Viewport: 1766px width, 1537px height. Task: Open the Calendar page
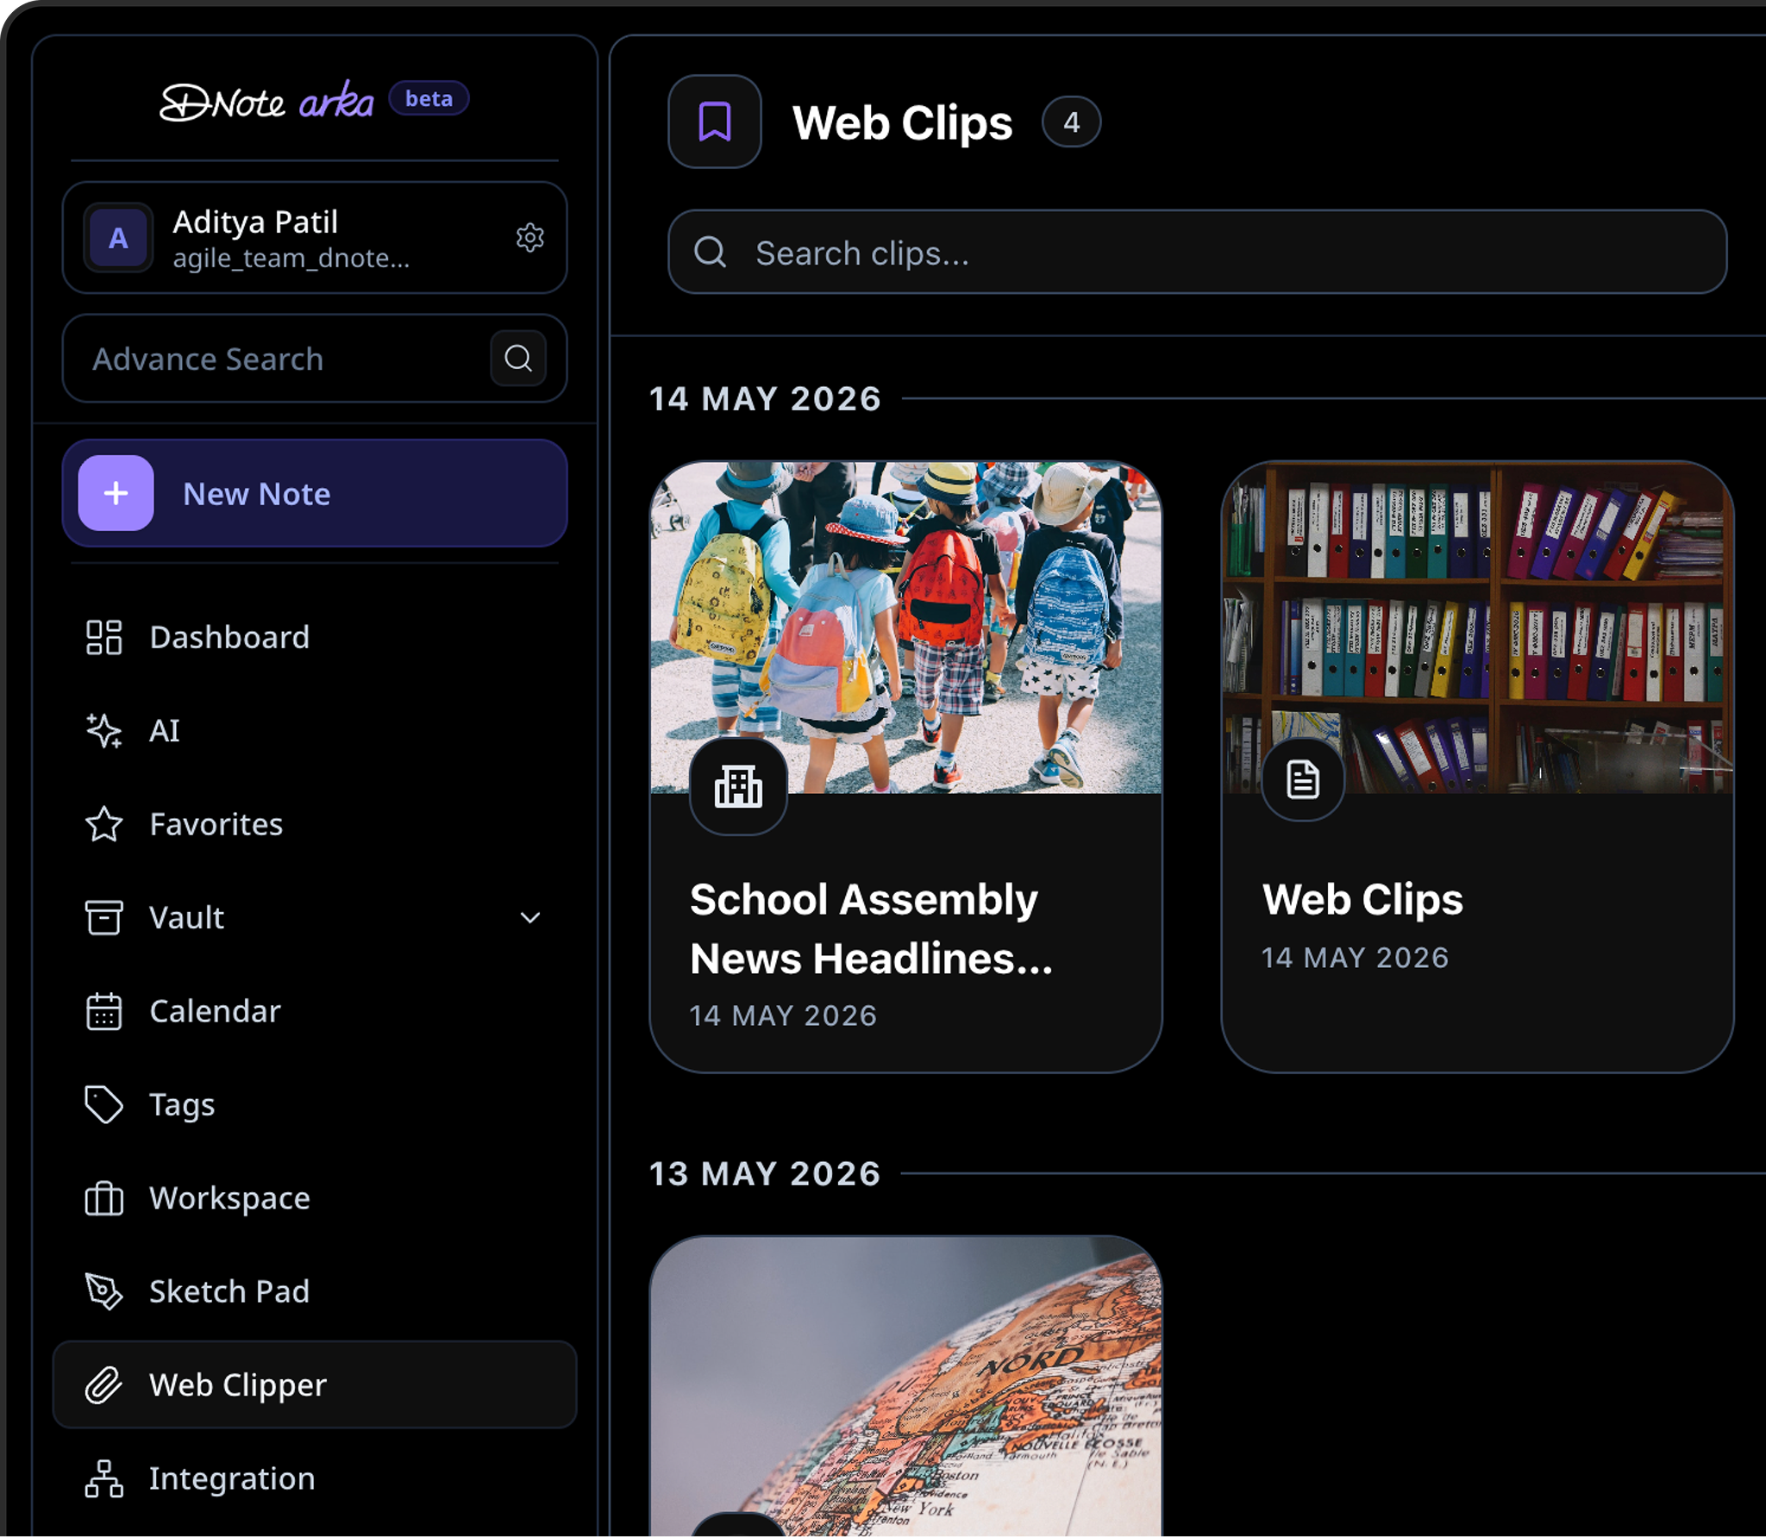(x=315, y=1011)
